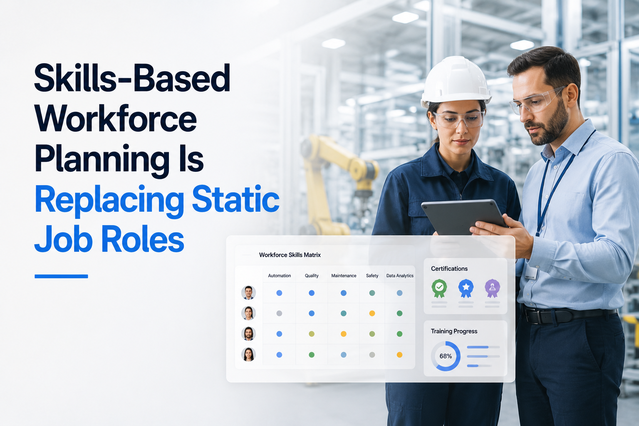Click the light blue Data Analytics dot in top row
Screen dimensions: 639x426
click(x=399, y=293)
